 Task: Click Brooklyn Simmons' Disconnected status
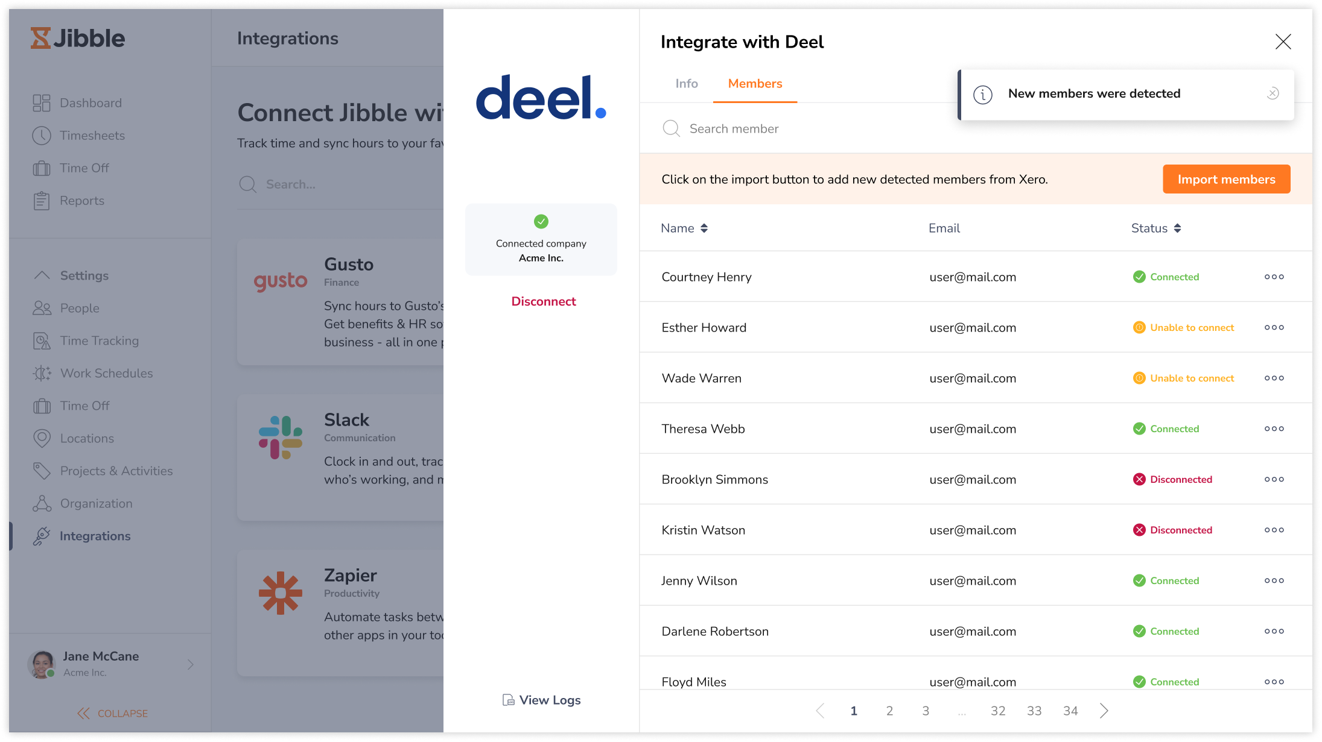pyautogui.click(x=1172, y=479)
